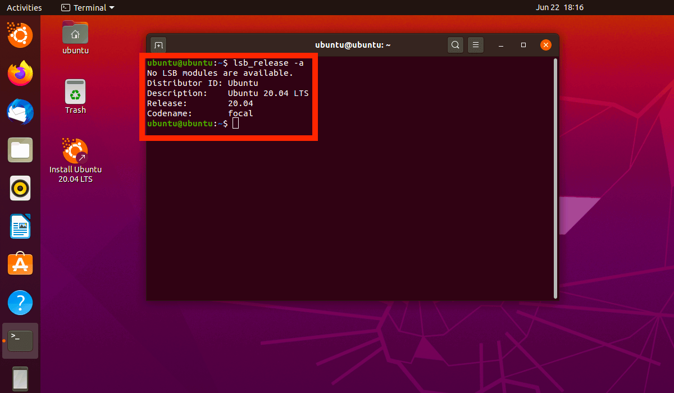Launch Rhythmbox from the dock

20,188
